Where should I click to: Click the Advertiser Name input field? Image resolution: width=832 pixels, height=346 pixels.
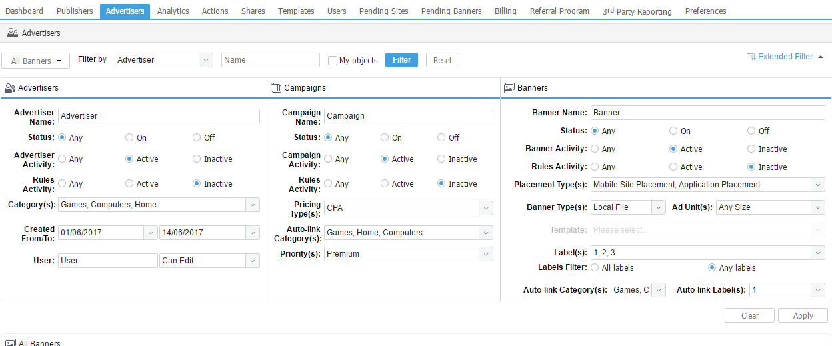[159, 116]
